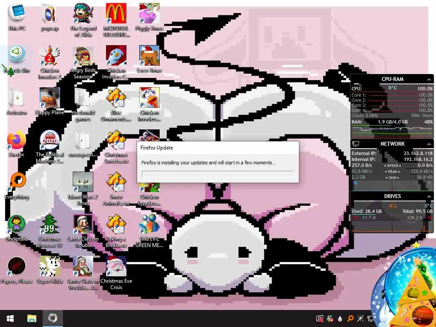Collapse the NETWORK widget panel
Image resolution: width=436 pixels, height=327 pixels.
[x=429, y=144]
